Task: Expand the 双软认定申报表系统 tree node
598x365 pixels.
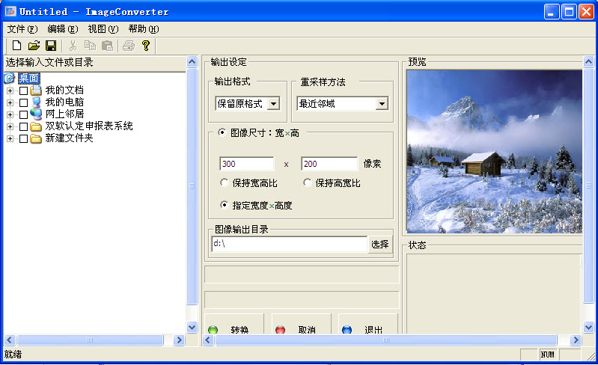Action: click(x=10, y=126)
